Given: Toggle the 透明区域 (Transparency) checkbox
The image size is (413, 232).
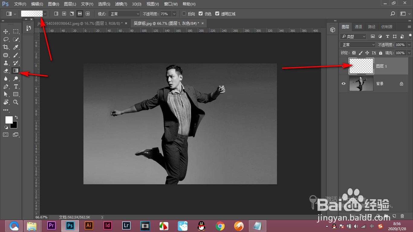Looking at the screenshot, I should [217, 14].
